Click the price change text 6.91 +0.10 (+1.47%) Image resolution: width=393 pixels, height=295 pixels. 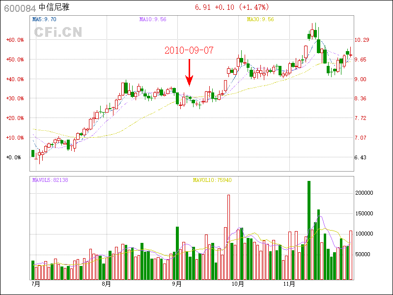[232, 7]
